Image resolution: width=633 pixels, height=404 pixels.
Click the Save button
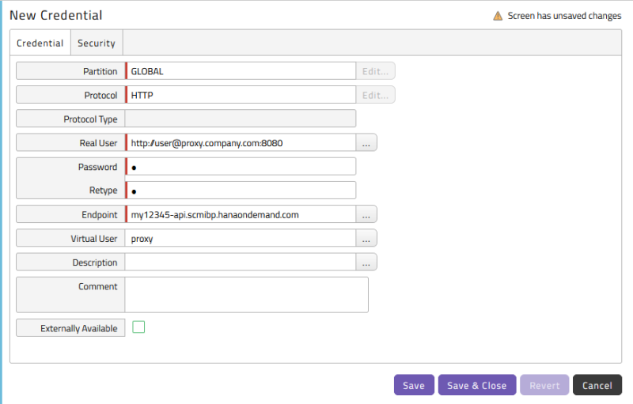click(x=414, y=385)
